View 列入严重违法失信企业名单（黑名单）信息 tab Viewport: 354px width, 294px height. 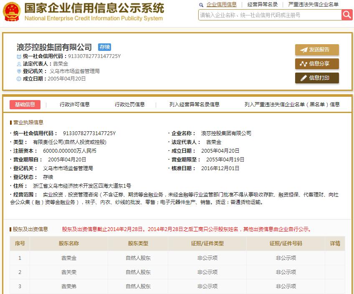[x=292, y=105]
